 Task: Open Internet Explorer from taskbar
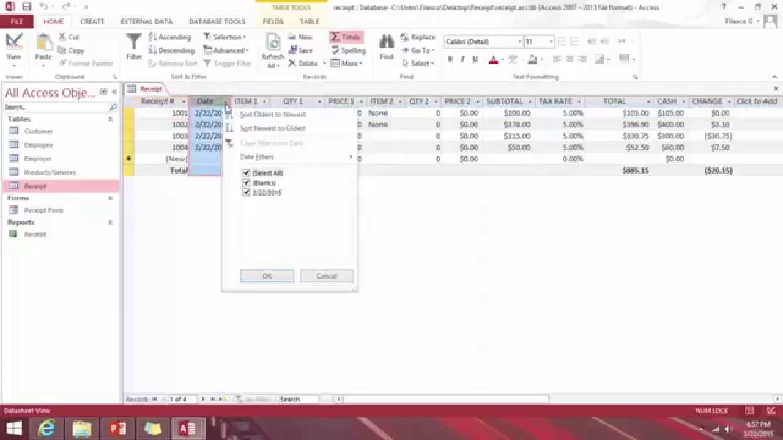point(46,429)
